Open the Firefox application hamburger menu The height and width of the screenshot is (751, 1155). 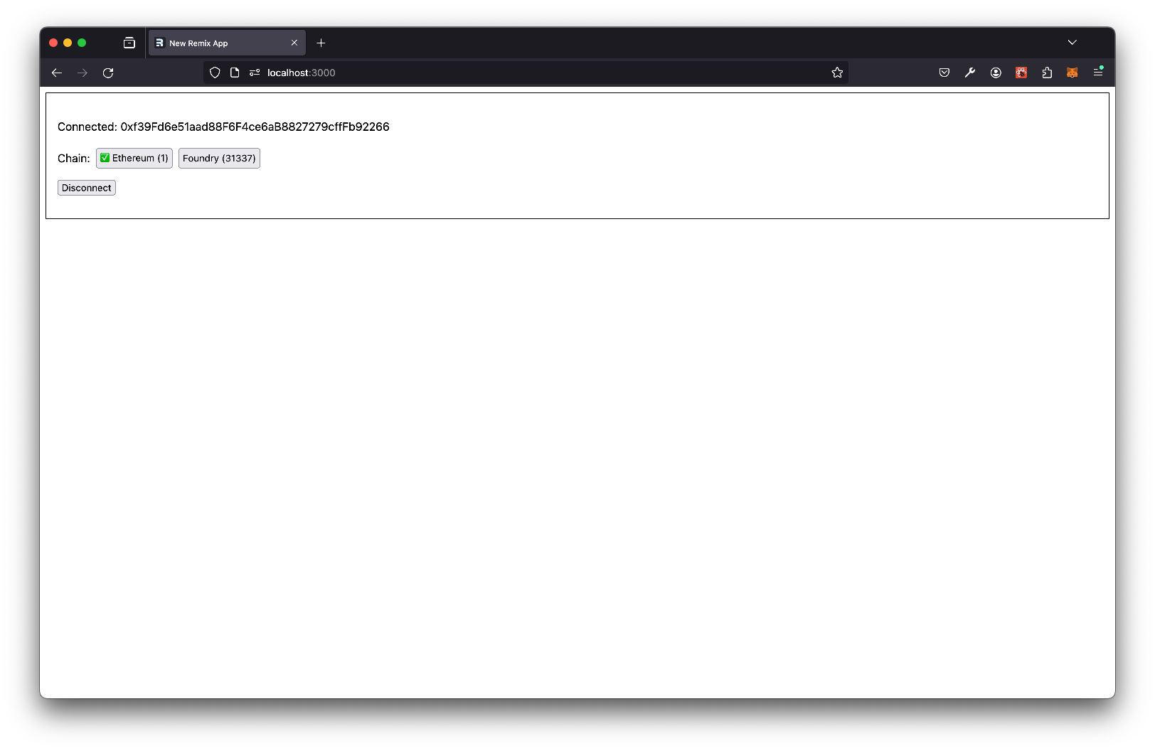pyautogui.click(x=1098, y=73)
